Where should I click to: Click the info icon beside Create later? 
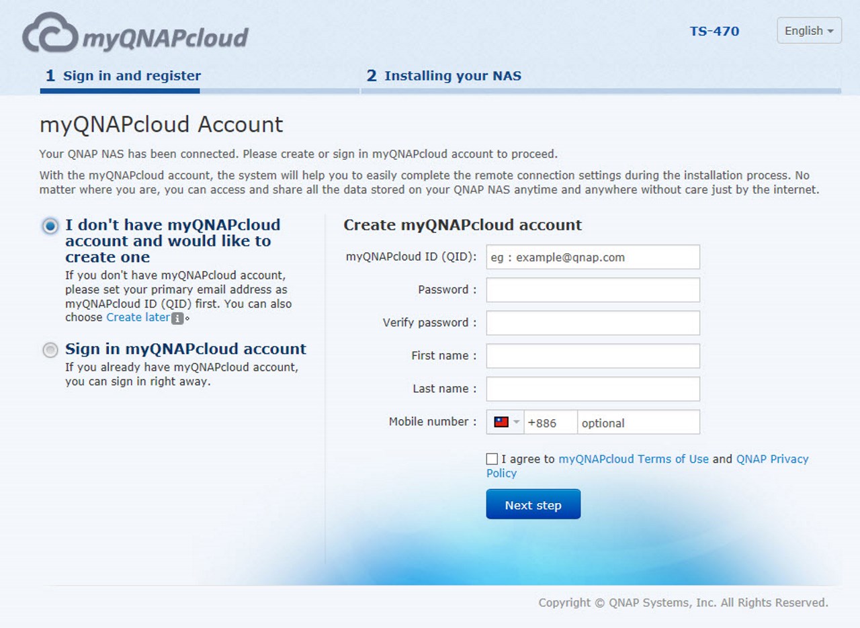coord(177,318)
